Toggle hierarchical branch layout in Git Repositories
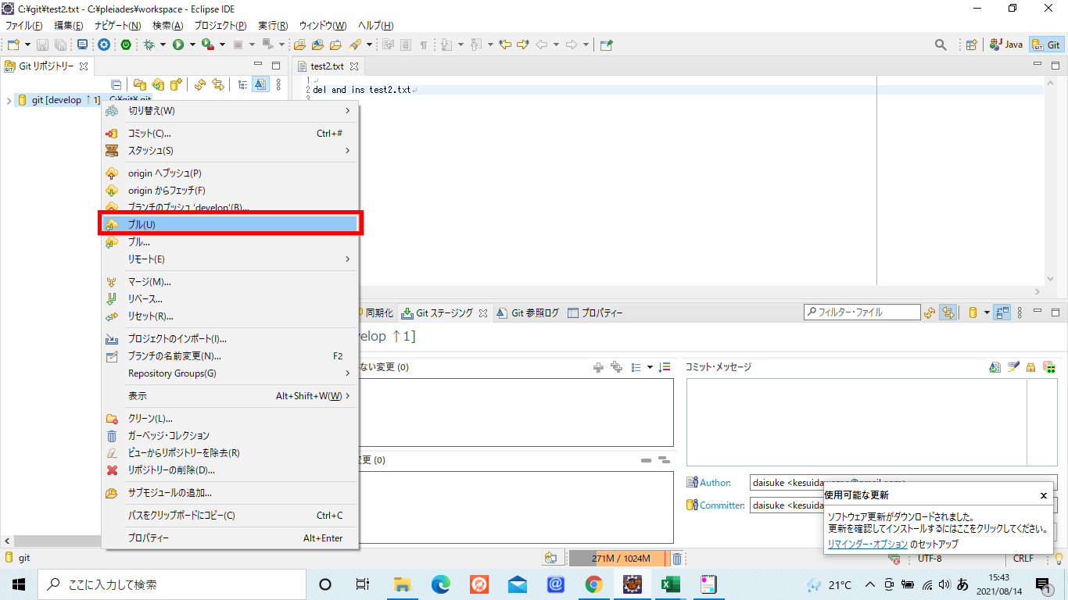 click(x=245, y=84)
